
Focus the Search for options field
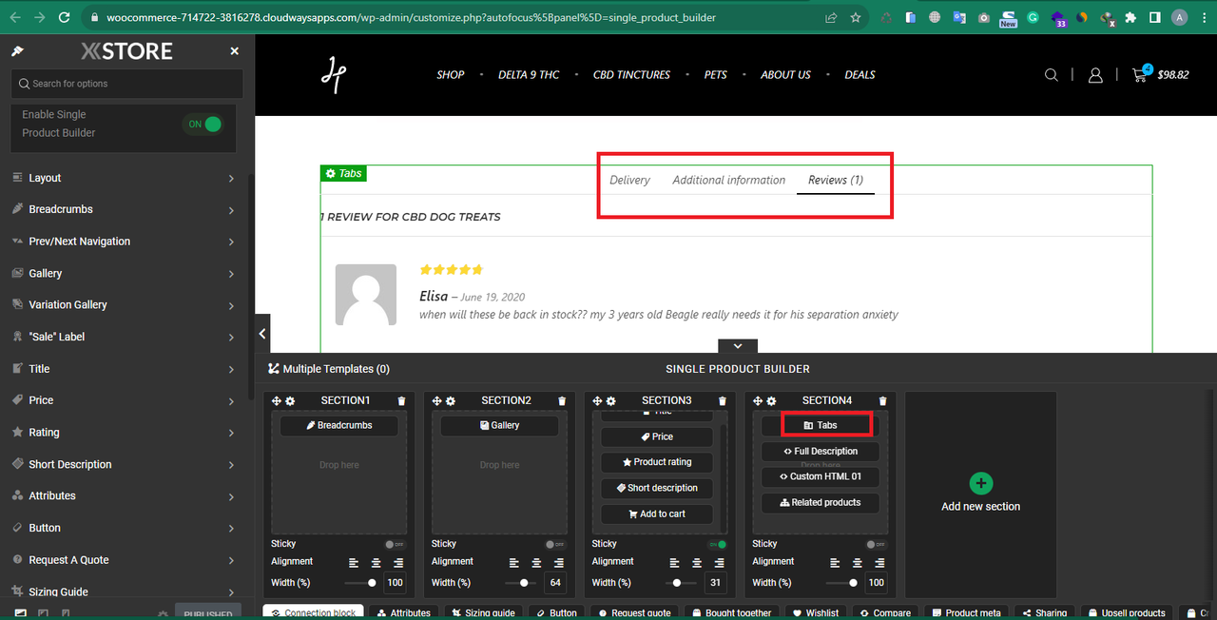click(x=127, y=84)
